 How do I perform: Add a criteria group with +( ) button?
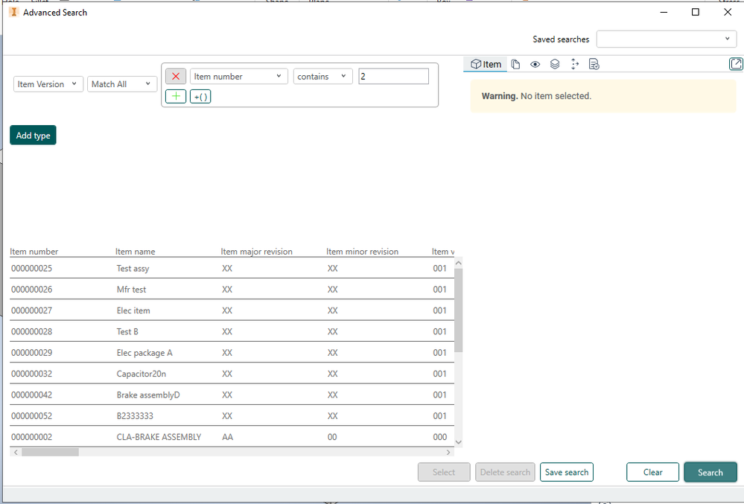click(x=200, y=97)
